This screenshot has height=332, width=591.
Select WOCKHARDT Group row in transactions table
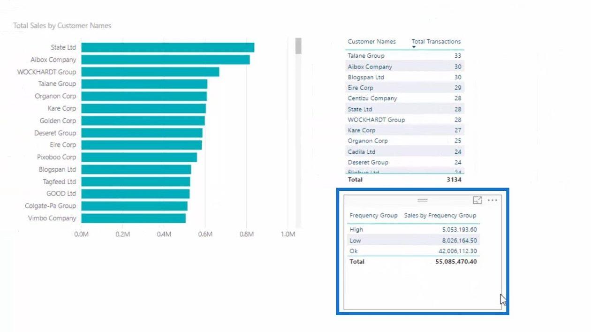pyautogui.click(x=405, y=120)
